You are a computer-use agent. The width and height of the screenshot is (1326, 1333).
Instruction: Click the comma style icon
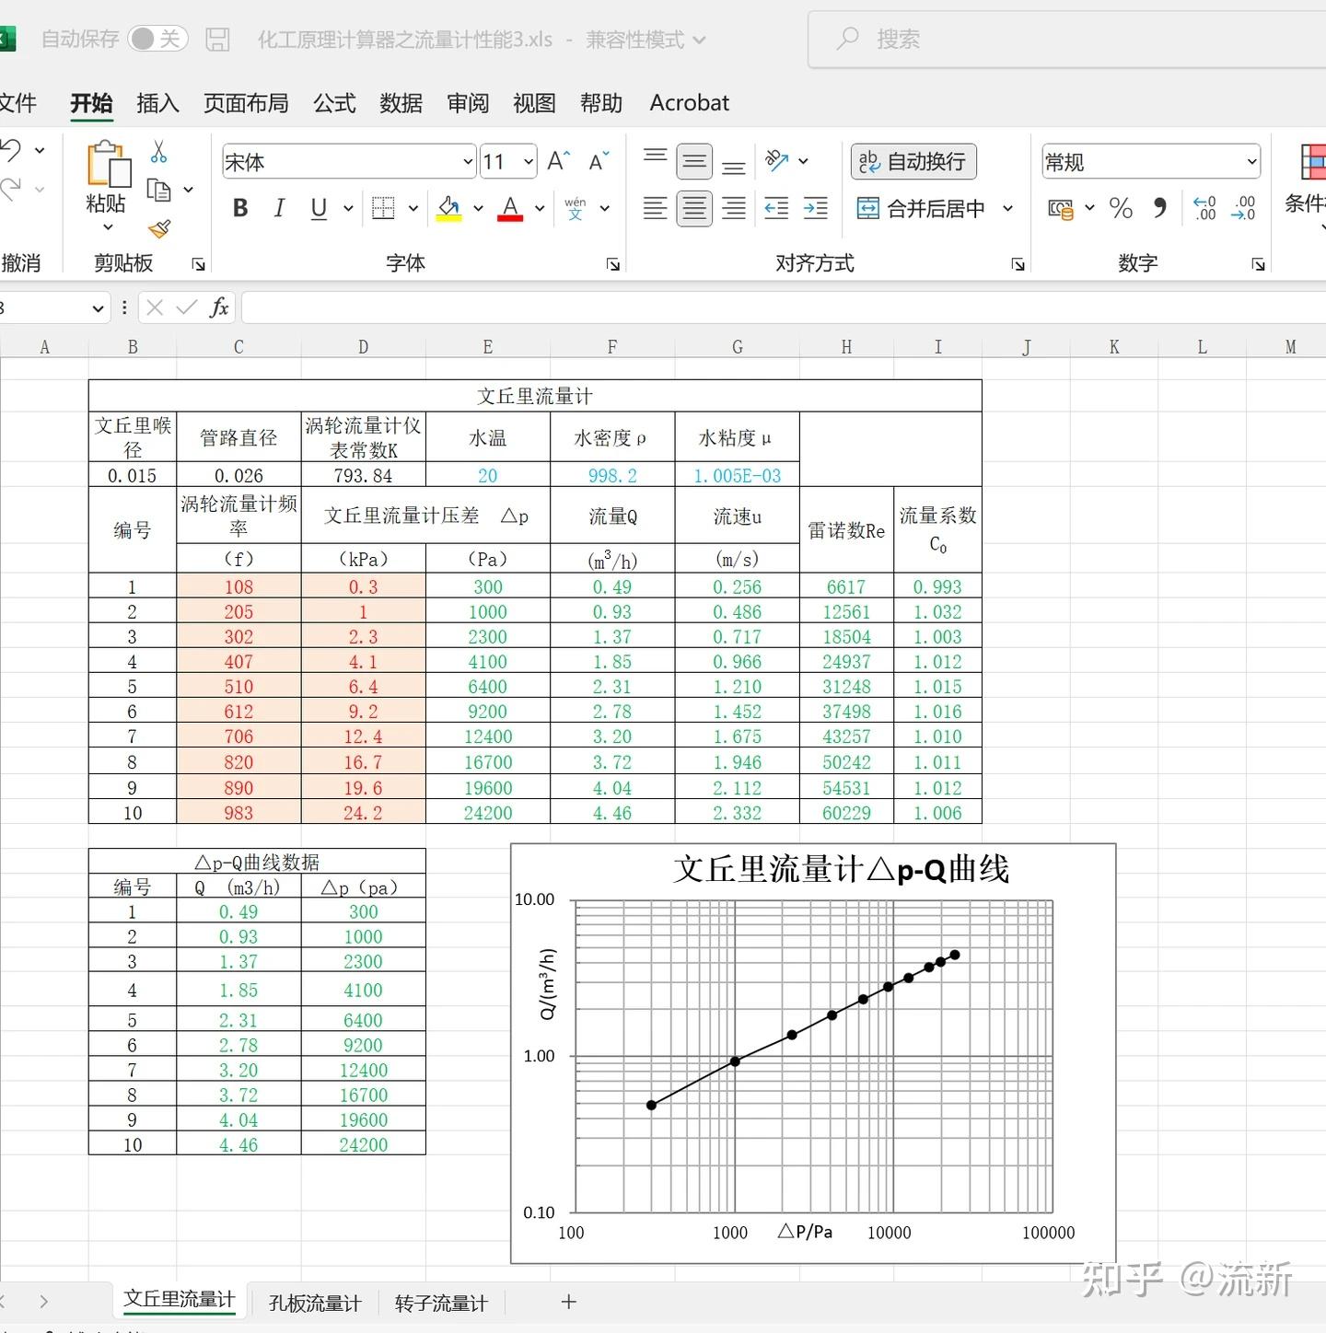point(1161,209)
